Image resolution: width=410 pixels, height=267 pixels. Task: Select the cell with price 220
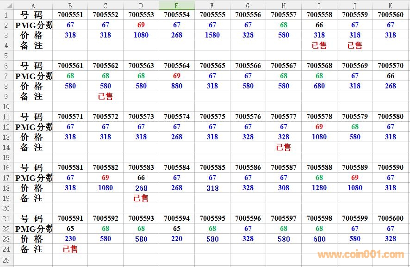(177, 239)
